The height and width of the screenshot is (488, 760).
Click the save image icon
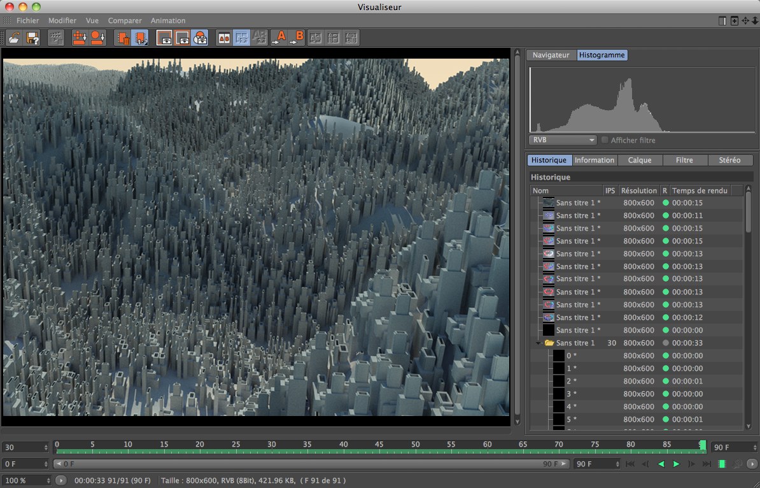(x=32, y=38)
